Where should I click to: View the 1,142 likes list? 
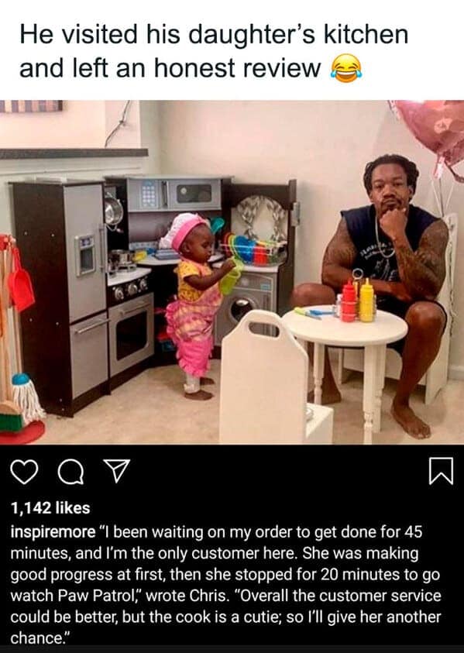[50, 508]
